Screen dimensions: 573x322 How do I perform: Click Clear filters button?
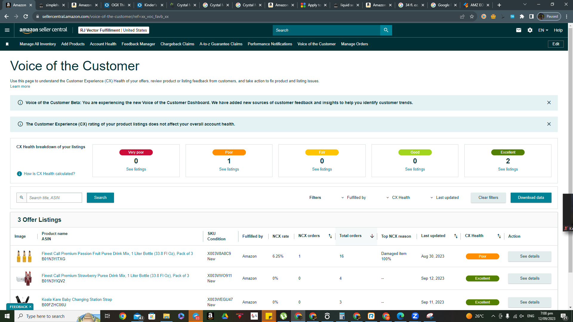[x=488, y=198]
